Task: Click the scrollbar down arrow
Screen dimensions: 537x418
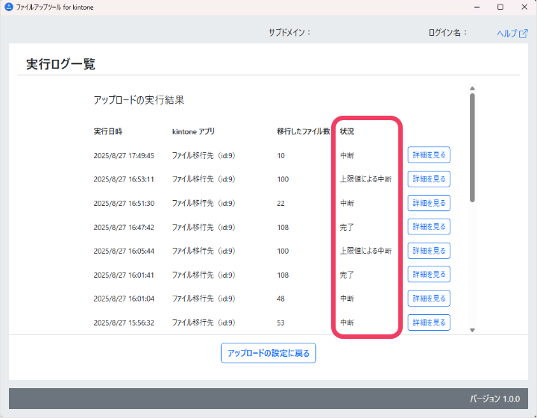Action: (472, 330)
